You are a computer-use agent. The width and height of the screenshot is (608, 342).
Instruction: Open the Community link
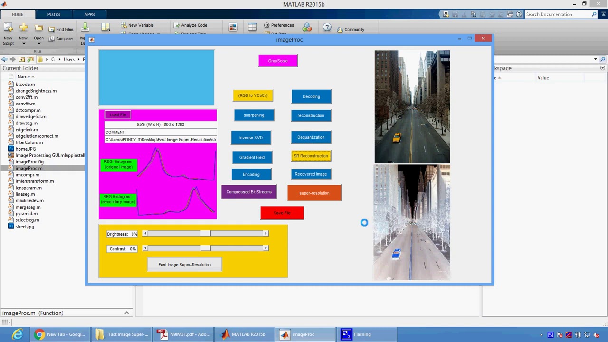point(351,29)
